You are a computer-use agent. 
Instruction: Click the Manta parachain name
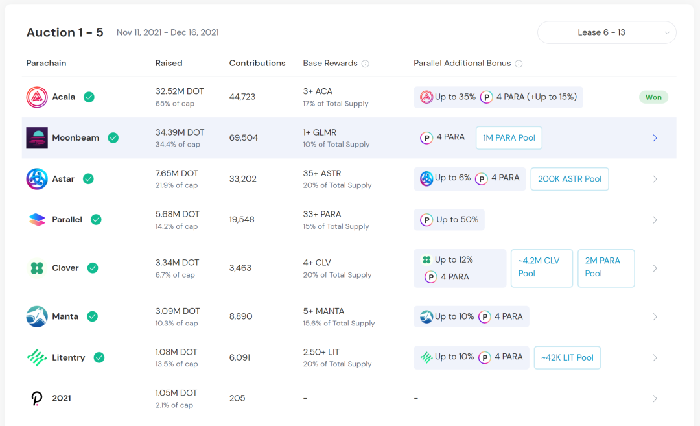click(x=65, y=316)
